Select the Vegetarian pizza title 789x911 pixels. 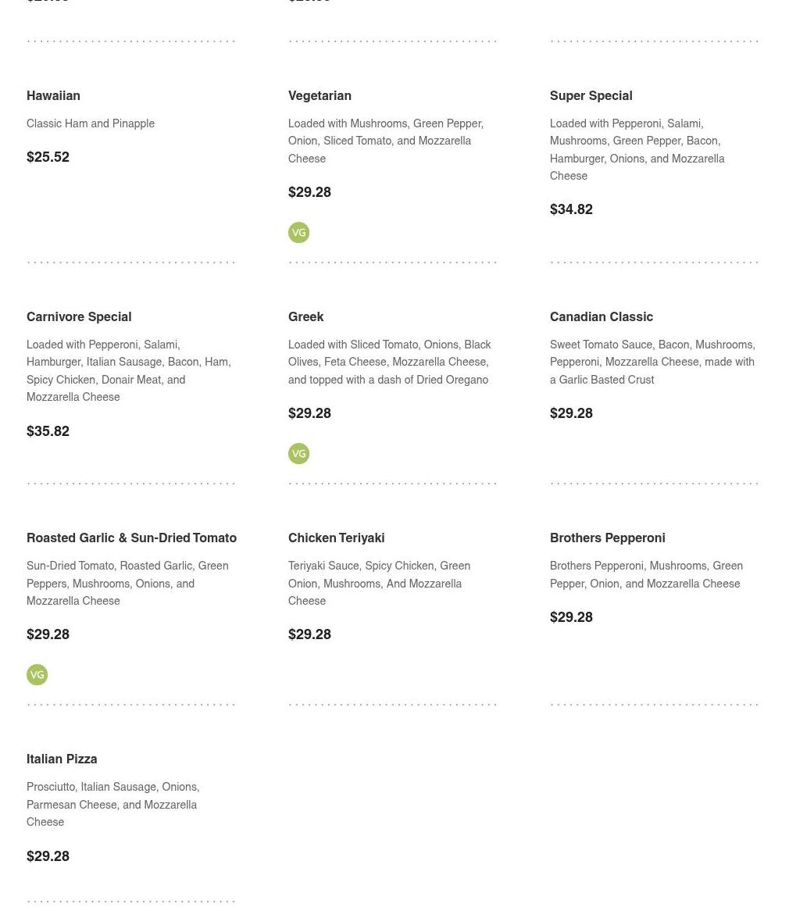(x=320, y=96)
